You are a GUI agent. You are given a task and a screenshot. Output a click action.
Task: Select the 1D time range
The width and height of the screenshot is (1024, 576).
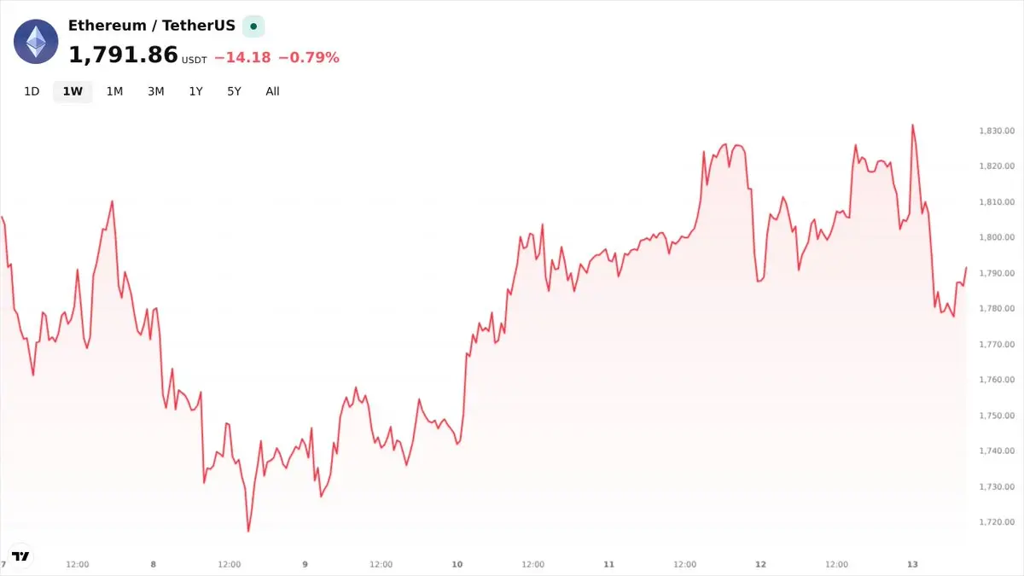pyautogui.click(x=32, y=91)
